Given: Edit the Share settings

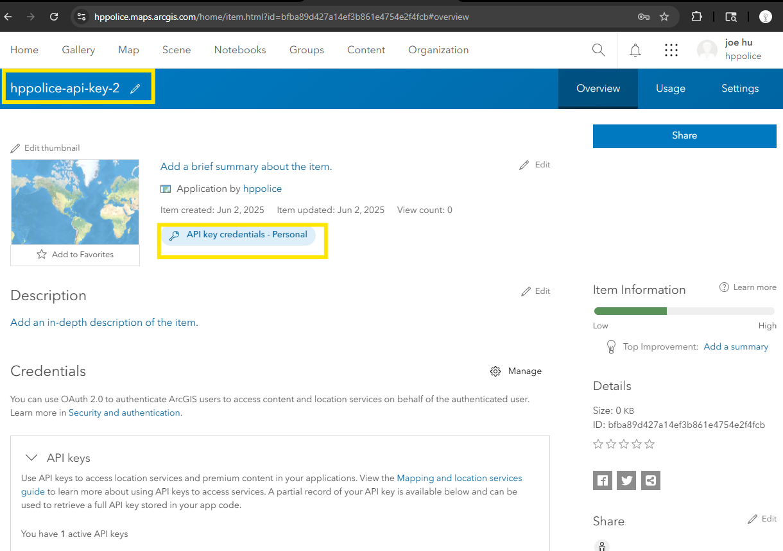Looking at the screenshot, I should (x=762, y=519).
